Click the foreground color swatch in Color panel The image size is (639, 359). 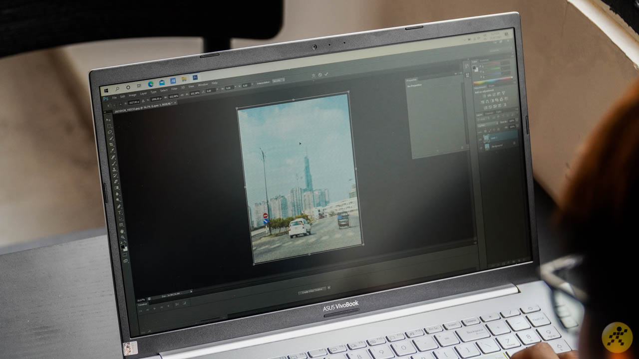coord(474,67)
